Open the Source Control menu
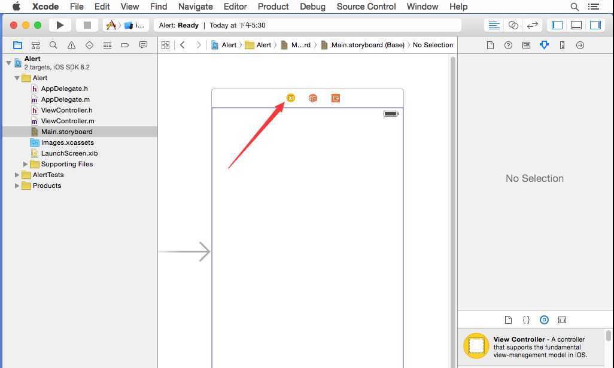This screenshot has width=614, height=368. point(366,7)
